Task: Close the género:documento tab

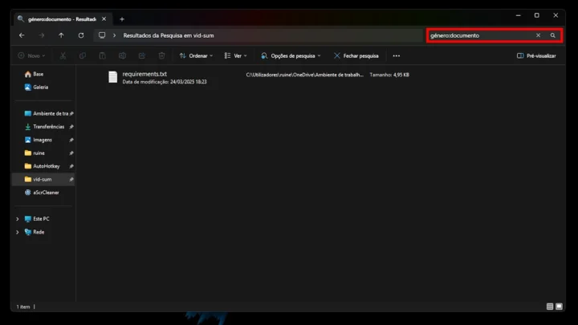Action: tap(104, 18)
